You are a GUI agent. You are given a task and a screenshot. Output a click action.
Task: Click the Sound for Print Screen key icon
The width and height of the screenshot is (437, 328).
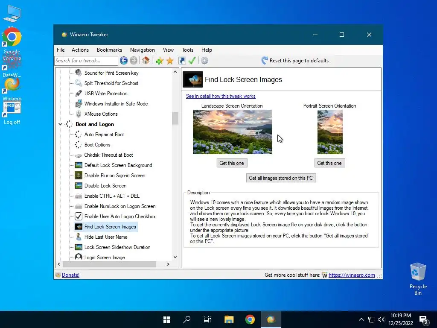79,73
